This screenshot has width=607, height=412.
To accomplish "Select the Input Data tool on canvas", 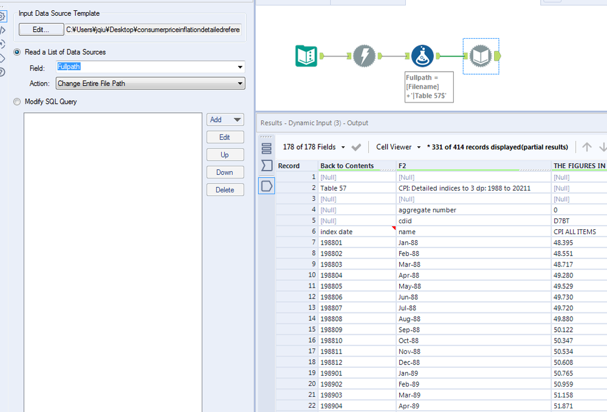I will [306, 56].
